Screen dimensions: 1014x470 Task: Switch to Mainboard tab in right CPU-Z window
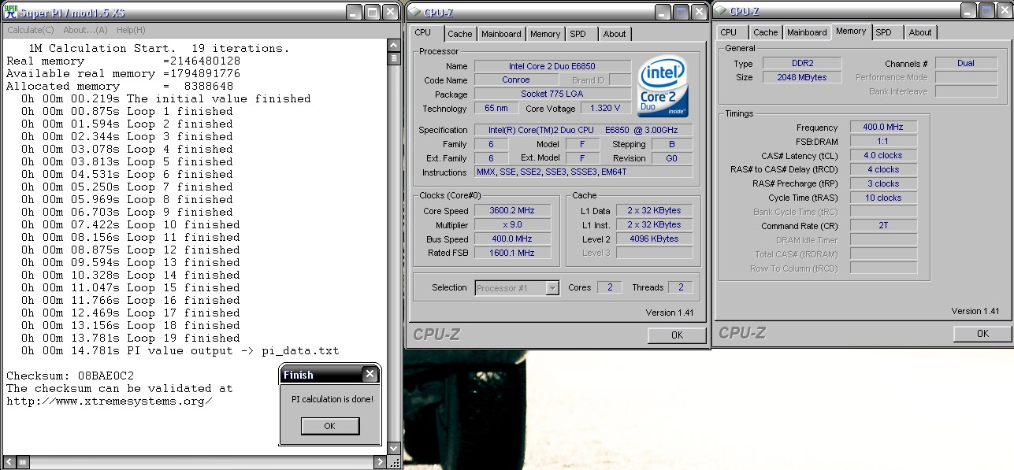(x=807, y=32)
